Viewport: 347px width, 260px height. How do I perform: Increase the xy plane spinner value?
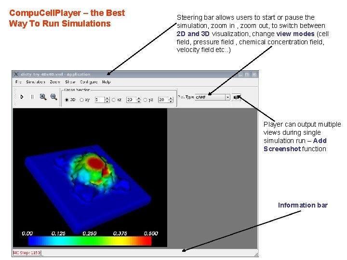coord(107,98)
